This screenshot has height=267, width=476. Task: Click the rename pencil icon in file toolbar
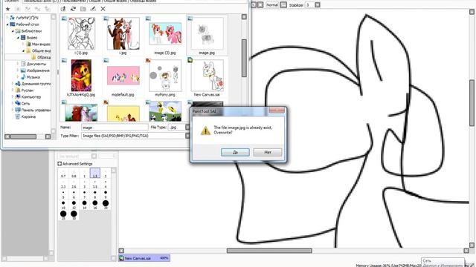[93, 9]
